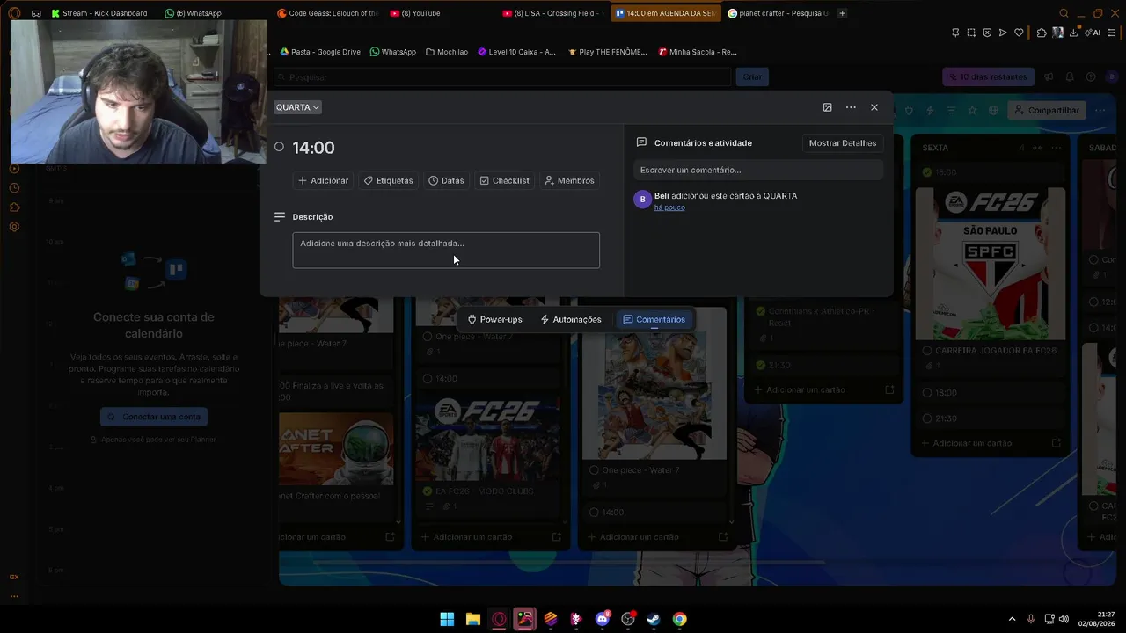Open Steam from the taskbar

pos(654,619)
